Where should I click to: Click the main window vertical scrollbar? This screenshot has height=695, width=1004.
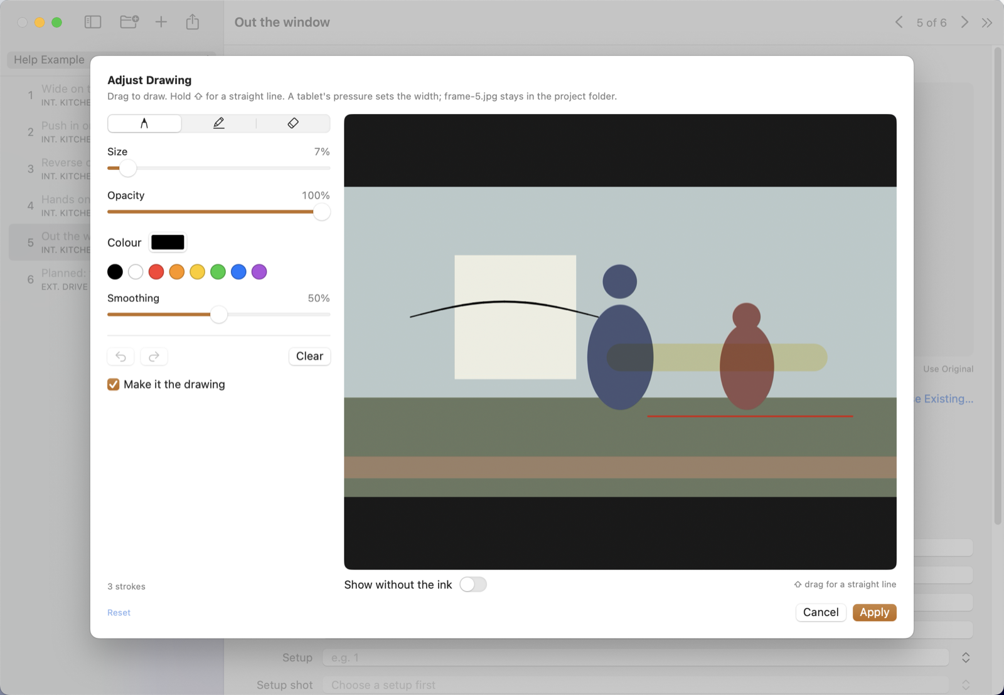coord(998,286)
